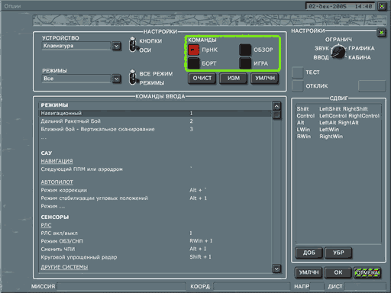Click the НАПР field

[317, 286]
